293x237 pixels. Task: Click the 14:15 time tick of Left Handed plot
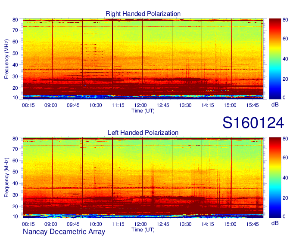coord(208,224)
